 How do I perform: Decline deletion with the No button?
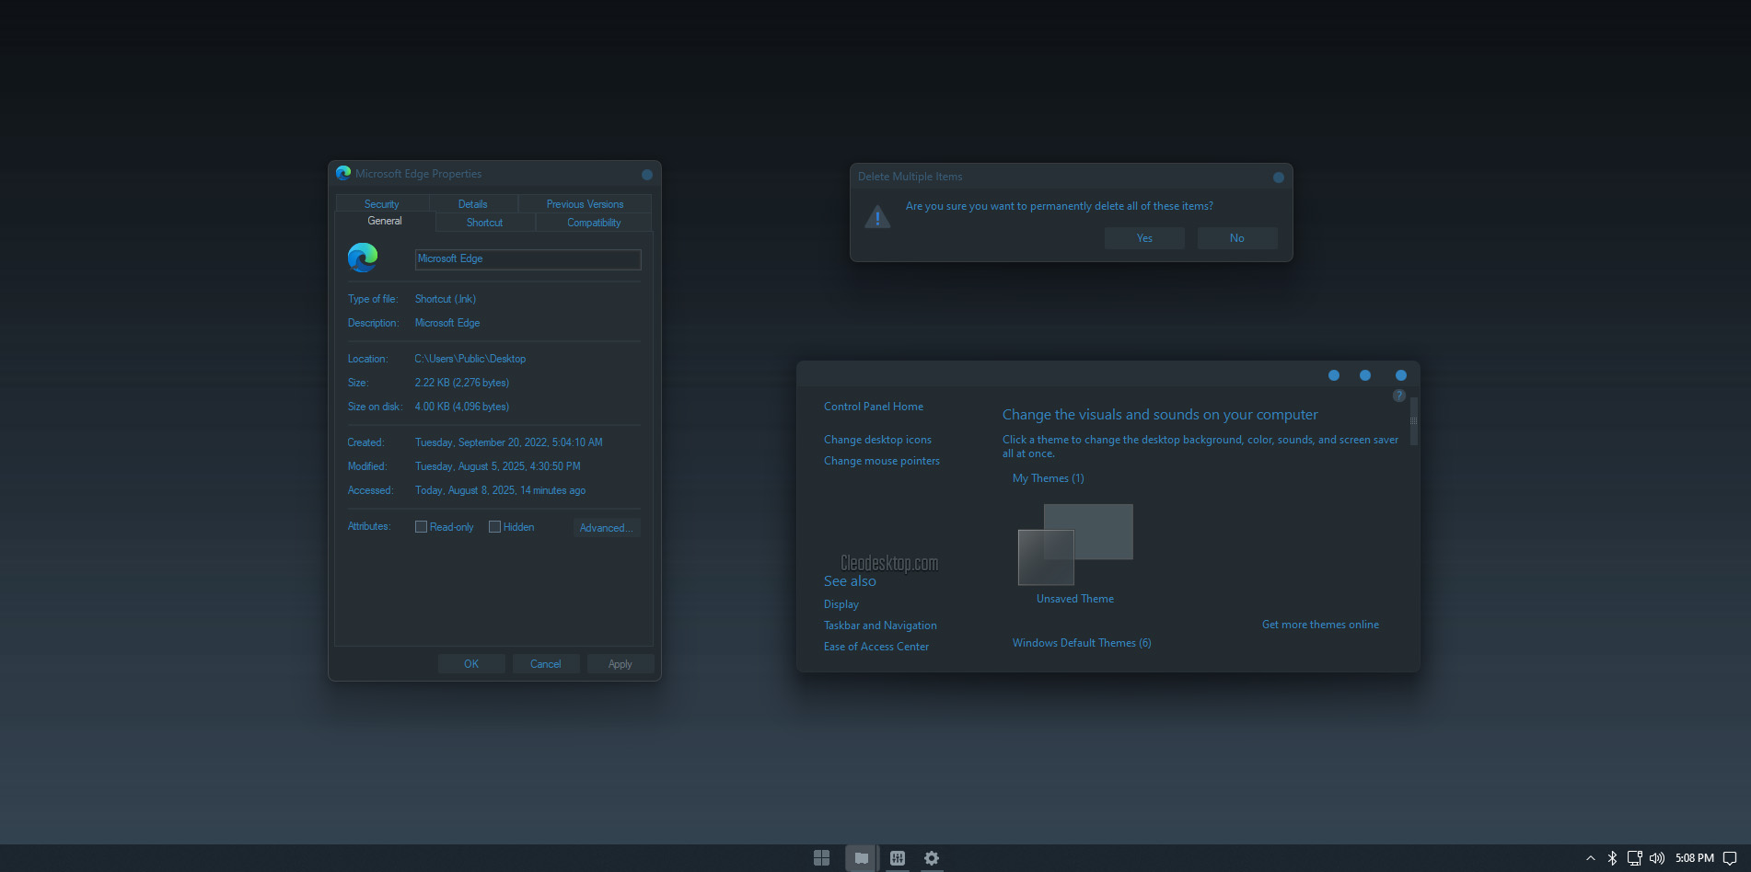1237,238
